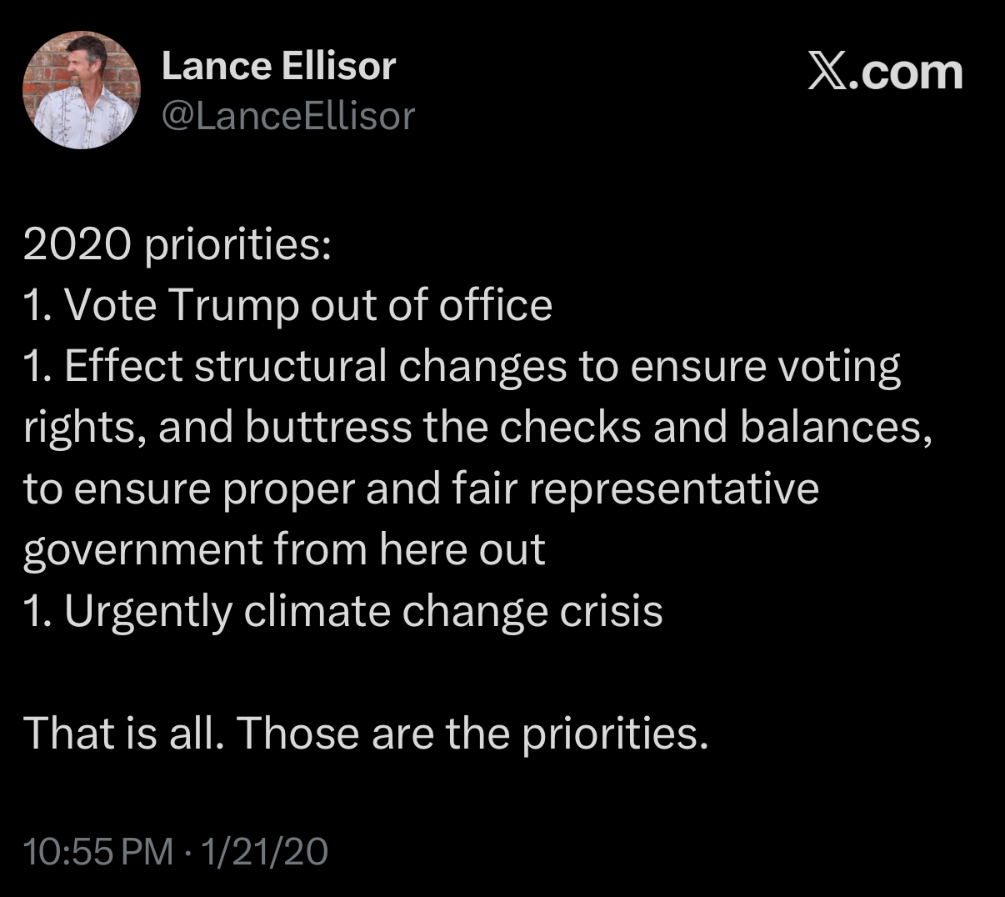Click "Those are the priorities." closing text
This screenshot has width=1005, height=897.
click(475, 733)
